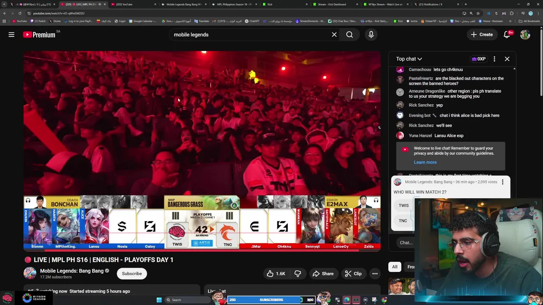The height and width of the screenshot is (305, 543).
Task: Start voice search with microphone
Action: coord(371,35)
